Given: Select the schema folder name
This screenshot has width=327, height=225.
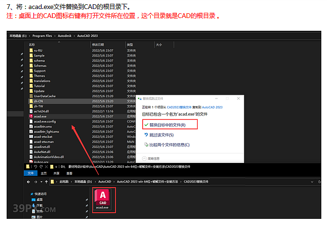Looking at the screenshot, I should (x=39, y=61).
